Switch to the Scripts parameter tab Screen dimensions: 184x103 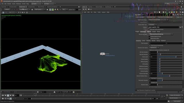[154, 32]
